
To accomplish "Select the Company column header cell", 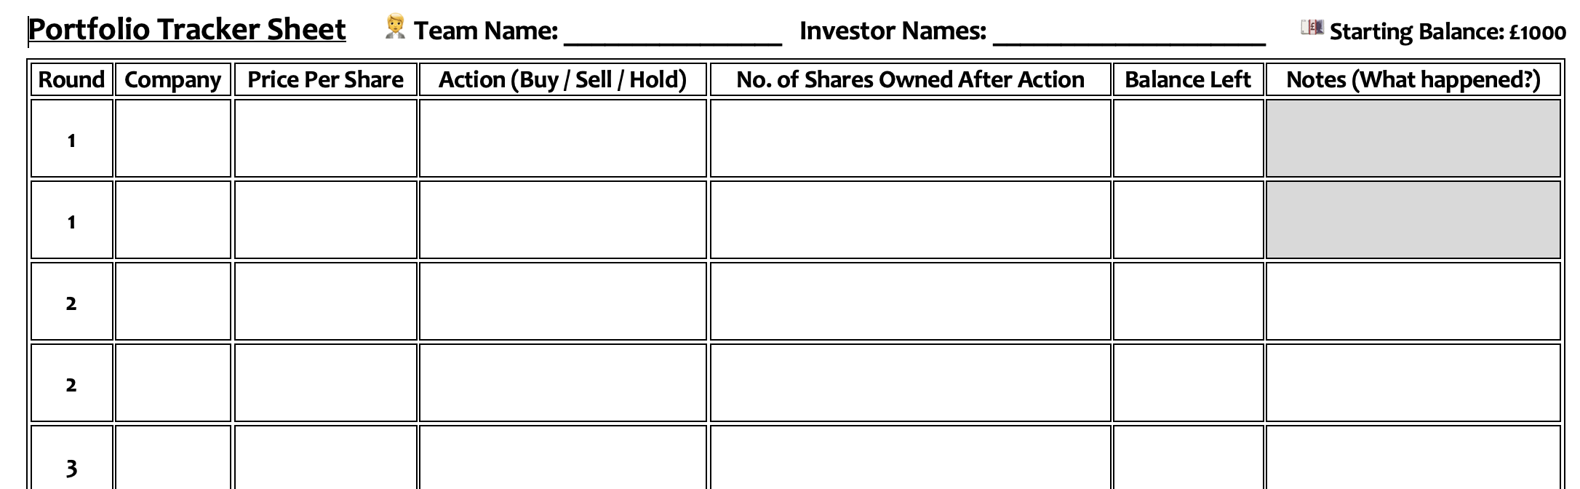I will pos(173,79).
